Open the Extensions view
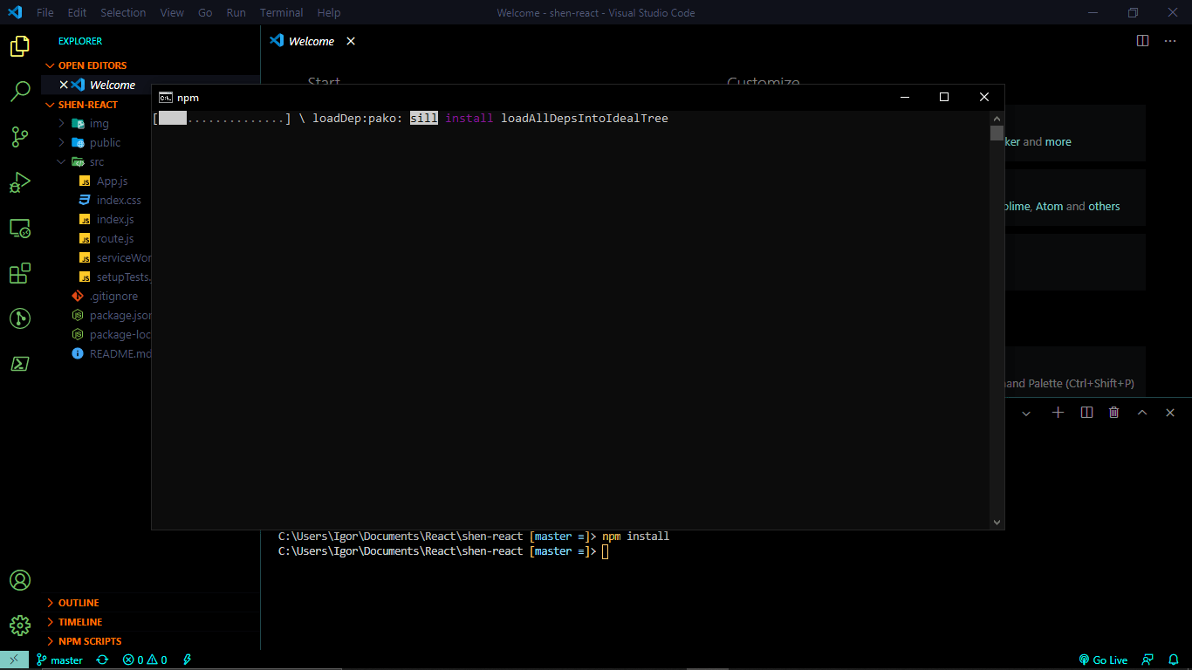 click(x=20, y=274)
